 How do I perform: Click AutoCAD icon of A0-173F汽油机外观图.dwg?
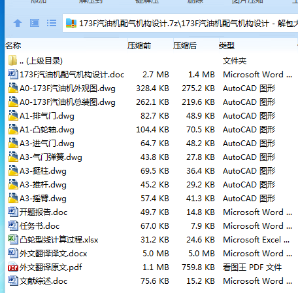tap(13, 88)
